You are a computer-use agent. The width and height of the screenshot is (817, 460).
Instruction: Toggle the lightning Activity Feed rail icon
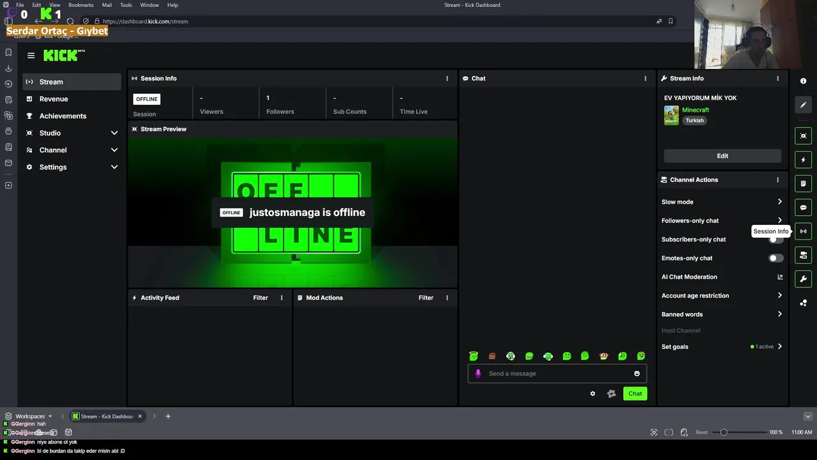[803, 160]
